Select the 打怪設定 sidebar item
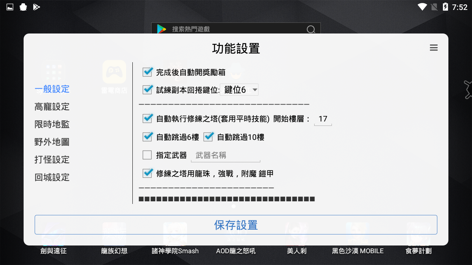472x265 pixels. (x=52, y=159)
